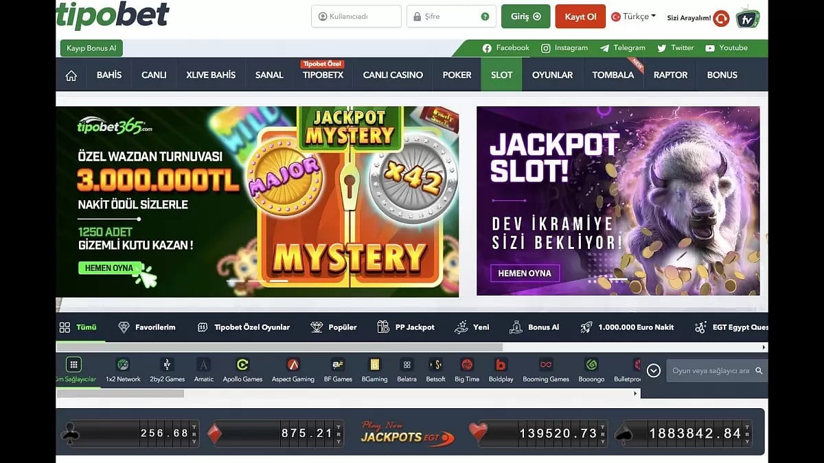Select the Bonus Al category icon
The image size is (824, 463).
pyautogui.click(x=516, y=327)
